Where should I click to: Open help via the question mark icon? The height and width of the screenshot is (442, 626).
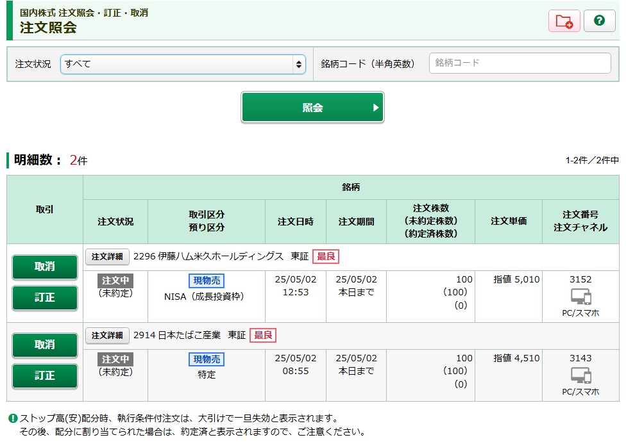coord(599,21)
